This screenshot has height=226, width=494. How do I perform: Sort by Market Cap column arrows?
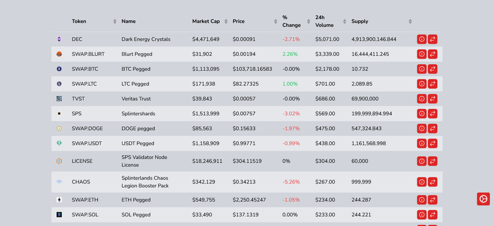point(226,22)
